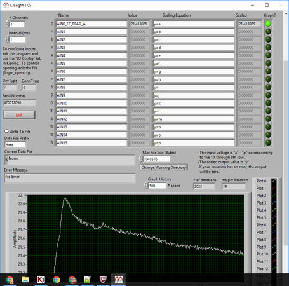Viewport: 289px width, 286px height.
Task: Click the Max File Size stepper arrows
Action: [140, 159]
